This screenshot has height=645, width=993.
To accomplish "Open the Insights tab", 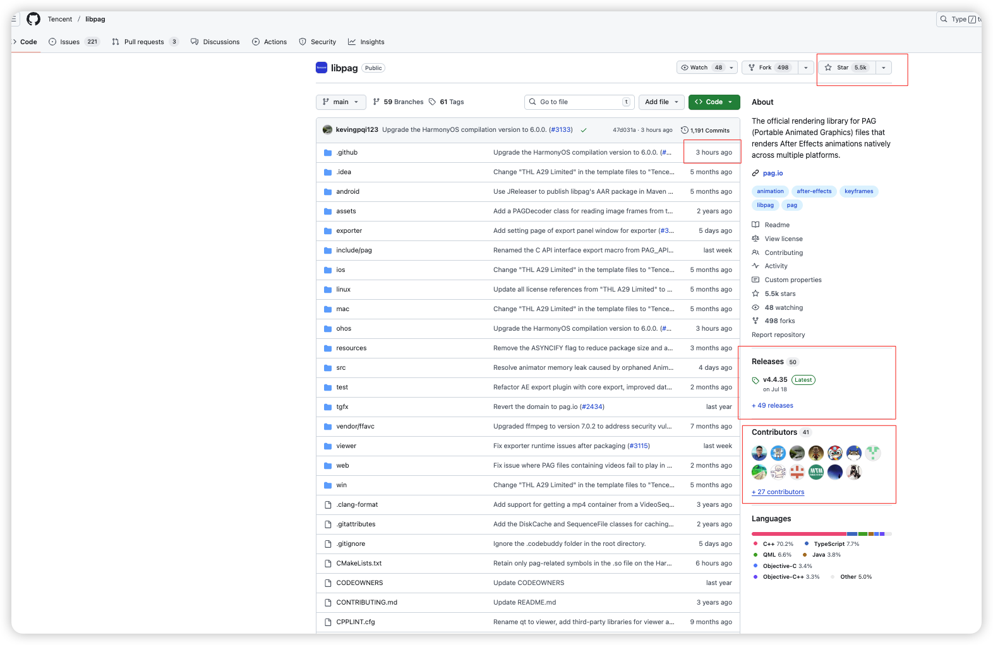I will click(366, 42).
